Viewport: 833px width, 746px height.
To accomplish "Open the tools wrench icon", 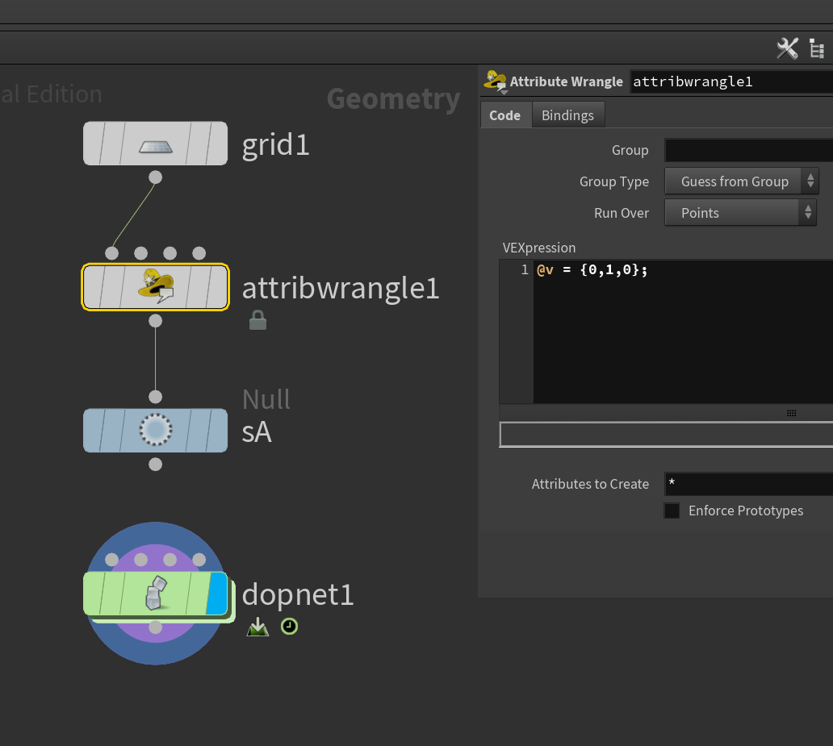I will pyautogui.click(x=787, y=48).
